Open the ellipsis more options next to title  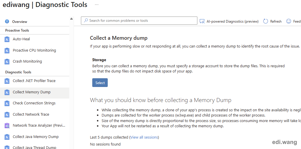point(97,5)
